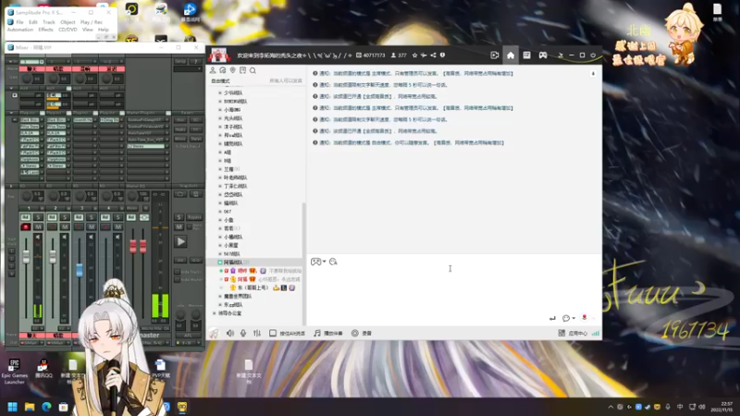
Task: Favorite channel with star icon
Action: (x=414, y=55)
